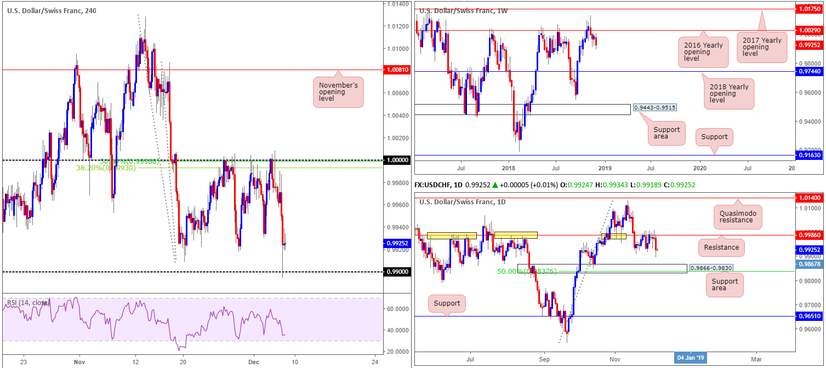Select the U.S. Dollar/Swiss Franc, 1D title
Image resolution: width=826 pixels, height=368 pixels.
pyautogui.click(x=464, y=202)
